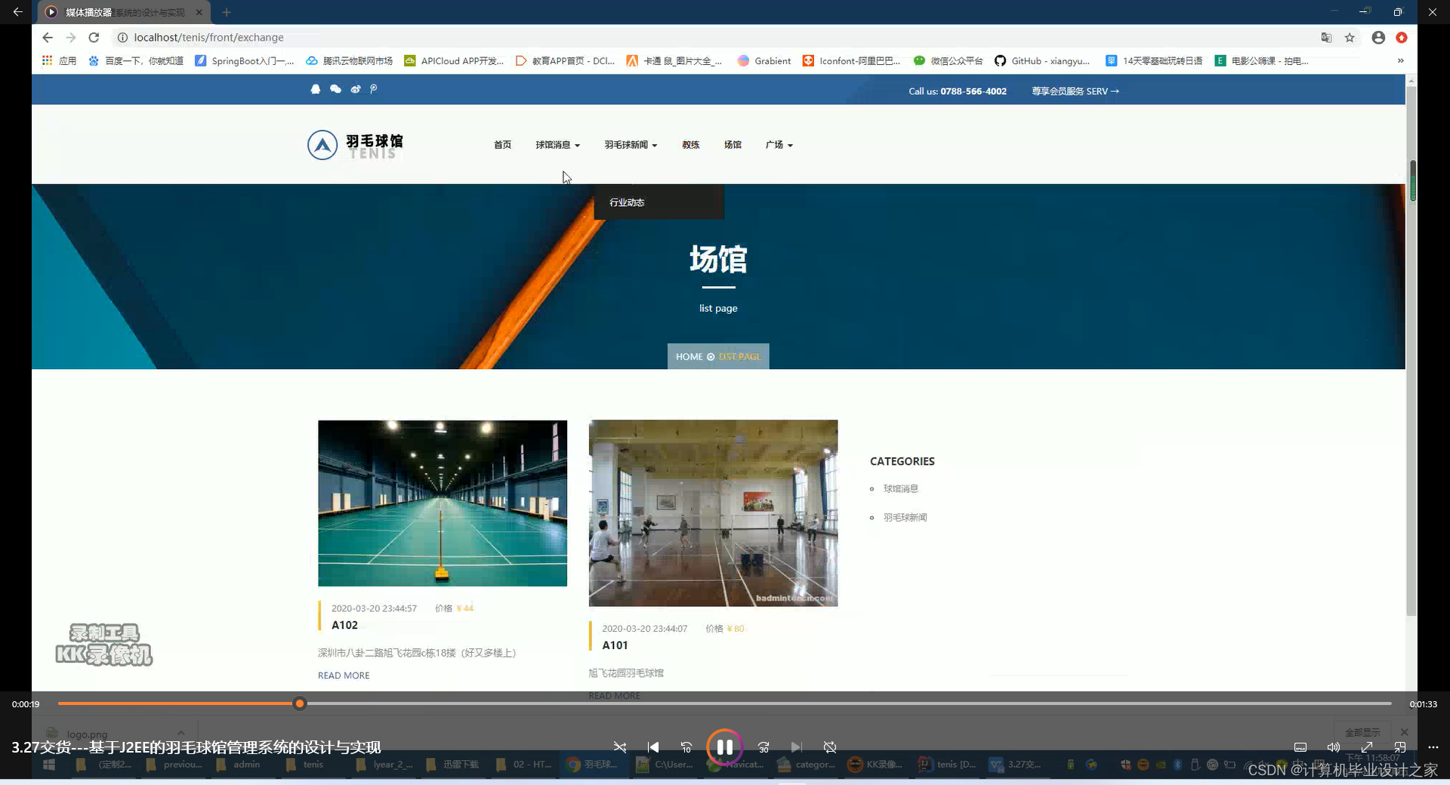The image size is (1450, 785).
Task: Click the media player back arrow
Action: coord(17,12)
